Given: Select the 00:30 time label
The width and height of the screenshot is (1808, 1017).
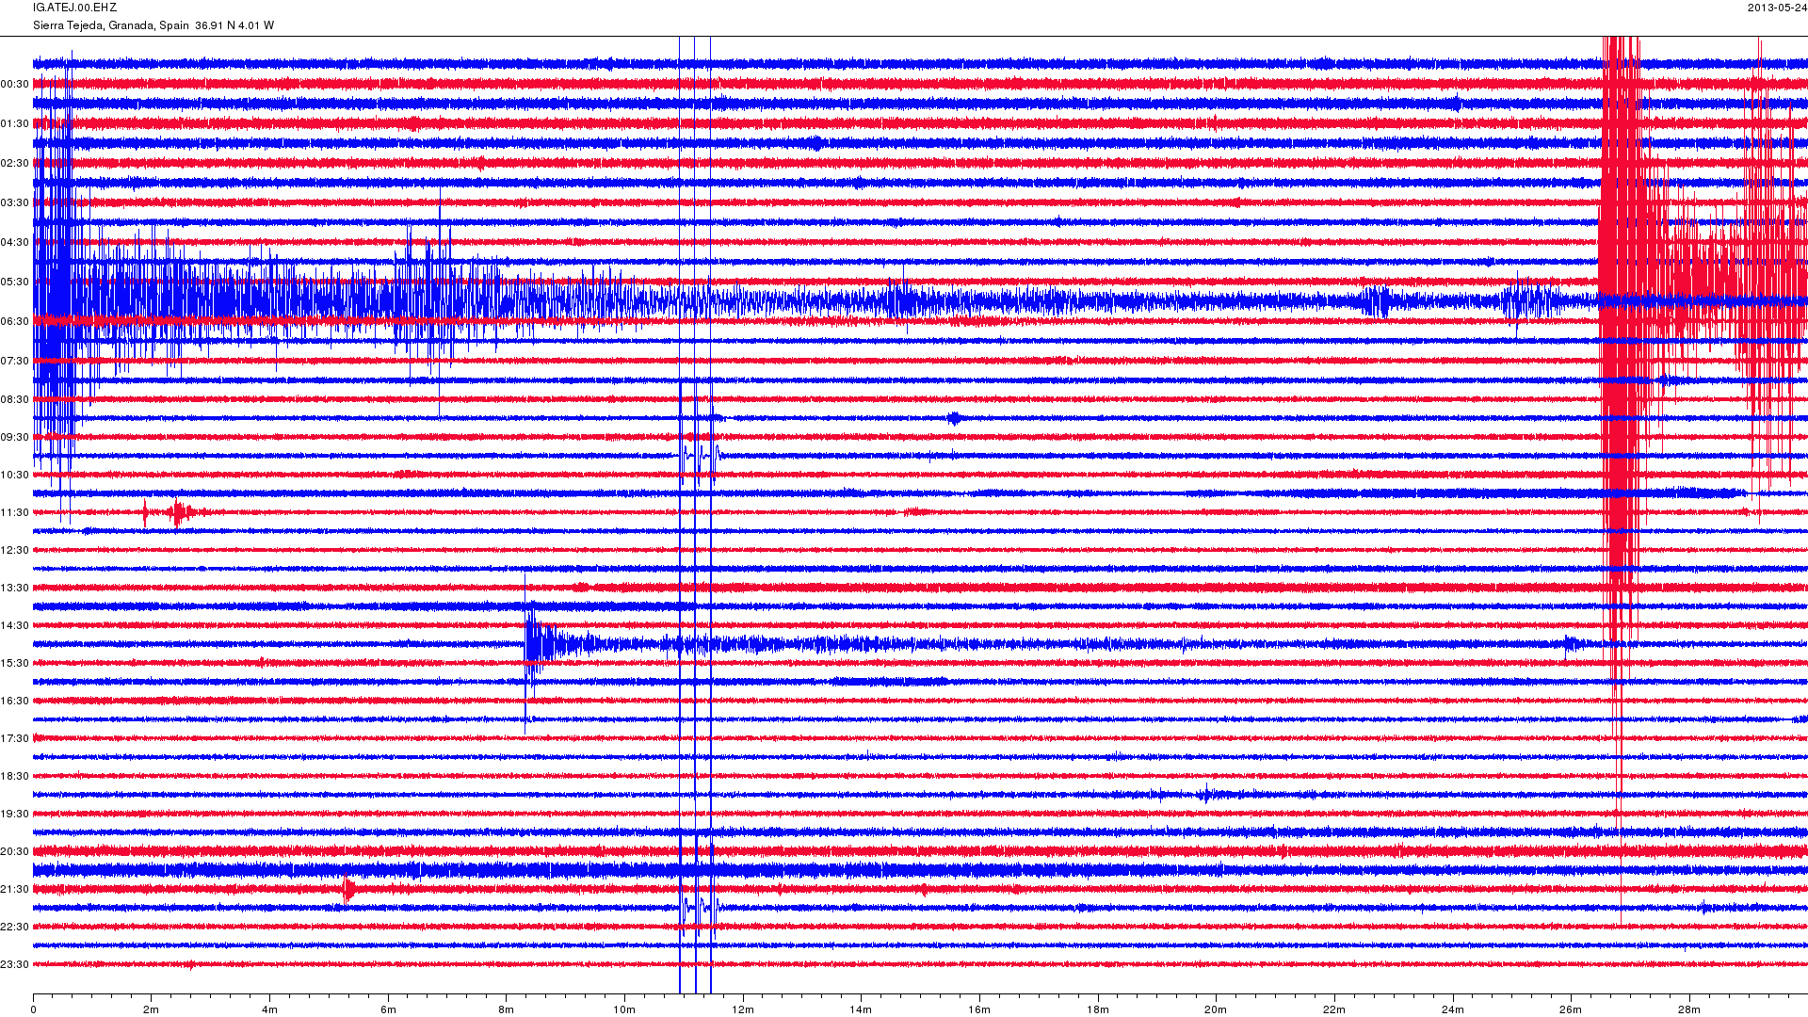Looking at the screenshot, I should coord(15,85).
